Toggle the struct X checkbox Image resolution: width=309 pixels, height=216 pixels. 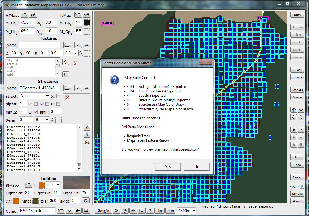point(58,96)
